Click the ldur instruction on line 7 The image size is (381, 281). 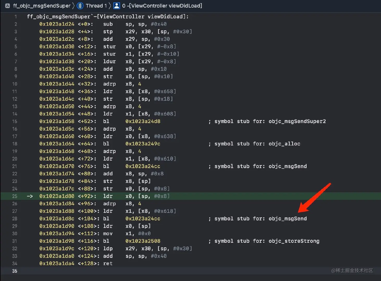[x=109, y=62]
